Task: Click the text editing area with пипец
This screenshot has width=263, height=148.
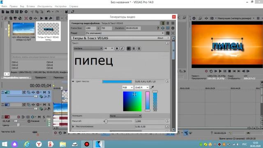Action: [x=122, y=65]
